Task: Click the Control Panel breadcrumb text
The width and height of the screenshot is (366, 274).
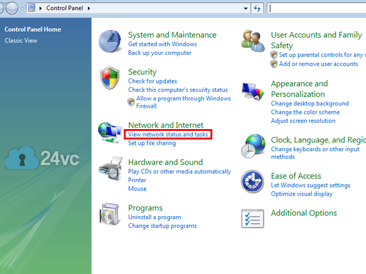Action: 65,8
